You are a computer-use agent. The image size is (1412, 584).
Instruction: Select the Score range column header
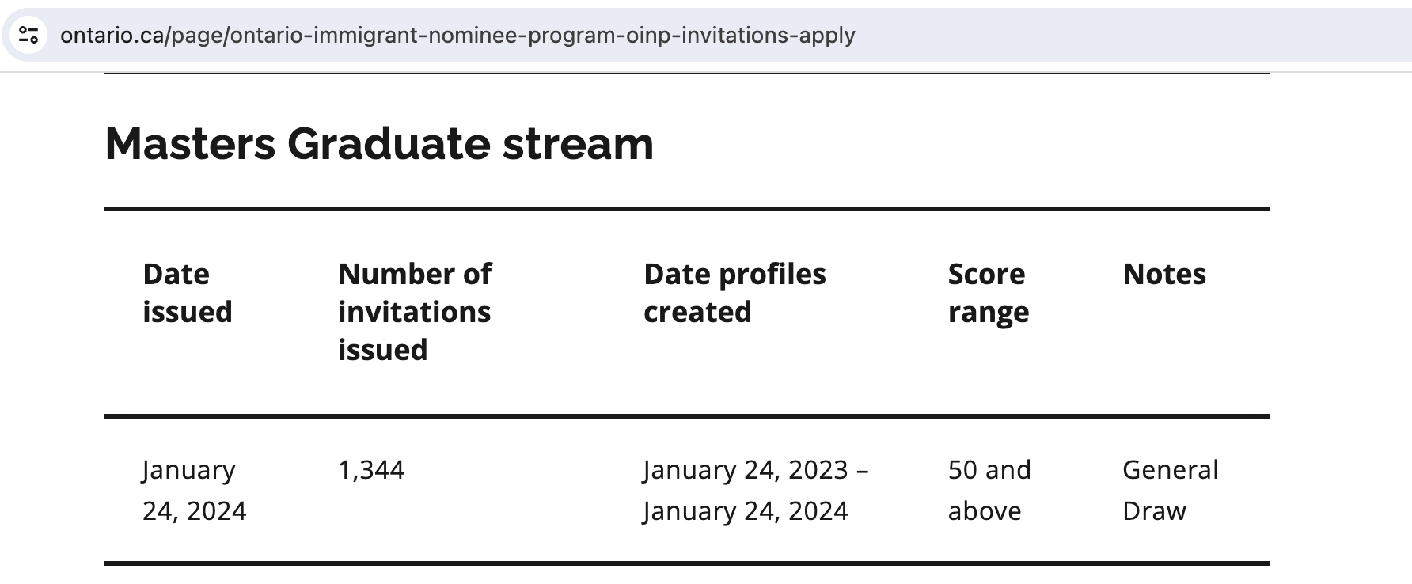989,293
